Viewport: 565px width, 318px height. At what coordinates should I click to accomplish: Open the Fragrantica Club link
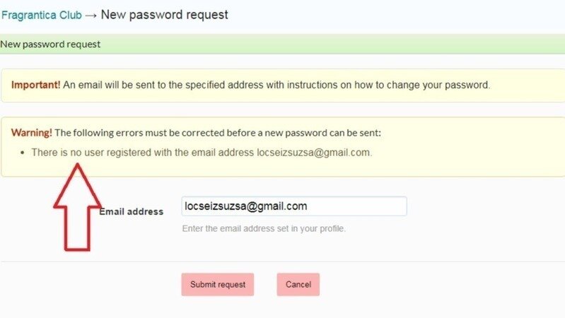[41, 15]
